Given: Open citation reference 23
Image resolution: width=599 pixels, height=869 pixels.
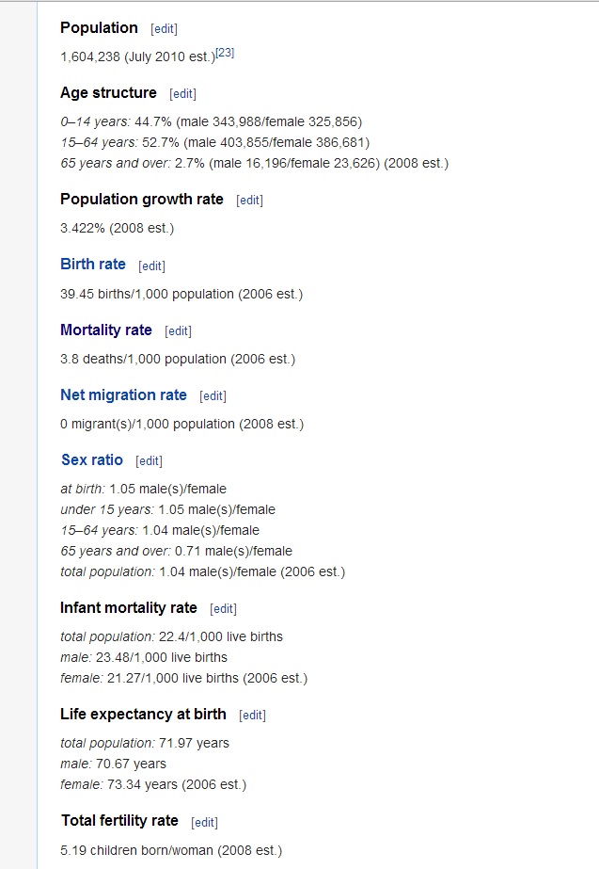Looking at the screenshot, I should point(225,54).
